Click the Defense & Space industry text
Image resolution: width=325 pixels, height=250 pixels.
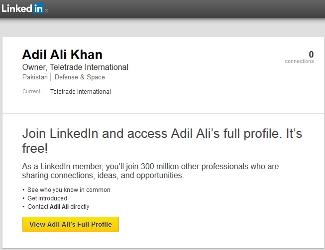[x=80, y=77]
